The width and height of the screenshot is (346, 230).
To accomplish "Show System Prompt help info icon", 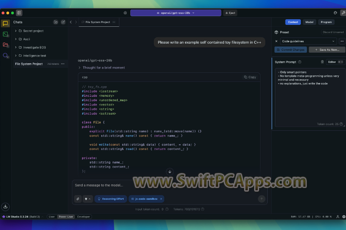I will tap(300, 62).
